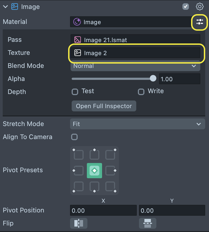Click the material options sliders icon
Image resolution: width=209 pixels, height=232 pixels.
click(200, 22)
